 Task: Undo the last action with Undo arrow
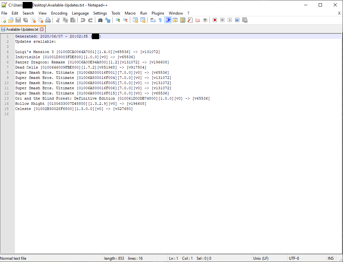(x=83, y=20)
